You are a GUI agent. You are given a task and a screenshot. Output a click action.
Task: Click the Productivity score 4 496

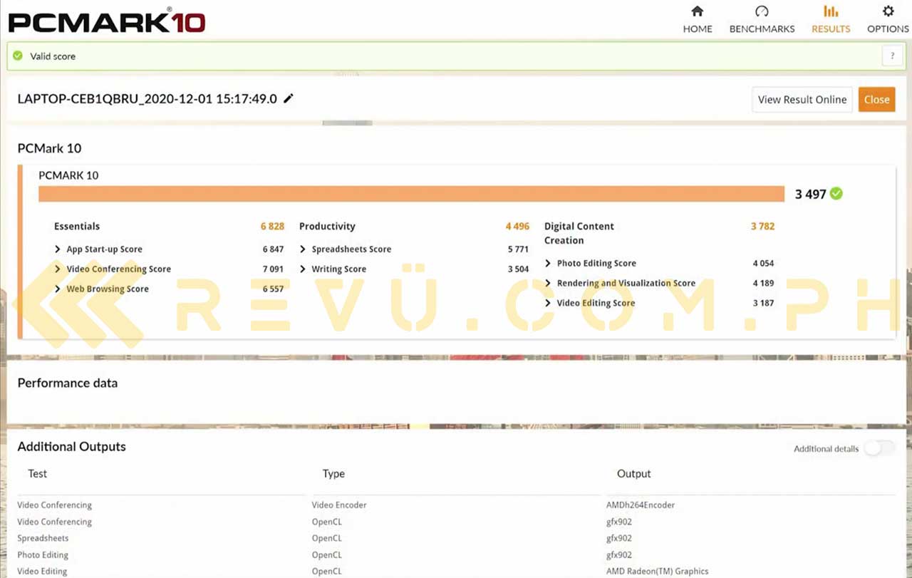517,227
